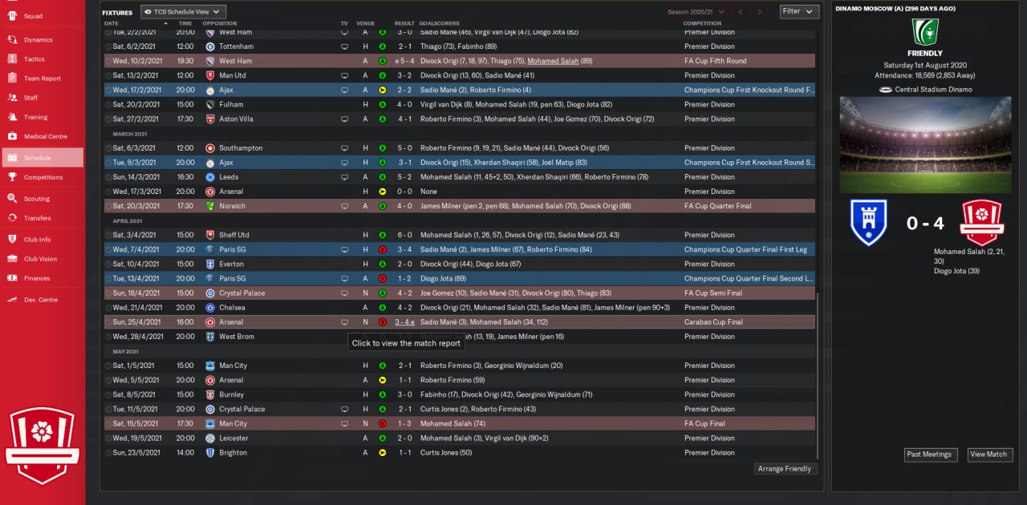Image resolution: width=1027 pixels, height=505 pixels.
Task: Click the Club Vision icon
Action: tap(12, 259)
